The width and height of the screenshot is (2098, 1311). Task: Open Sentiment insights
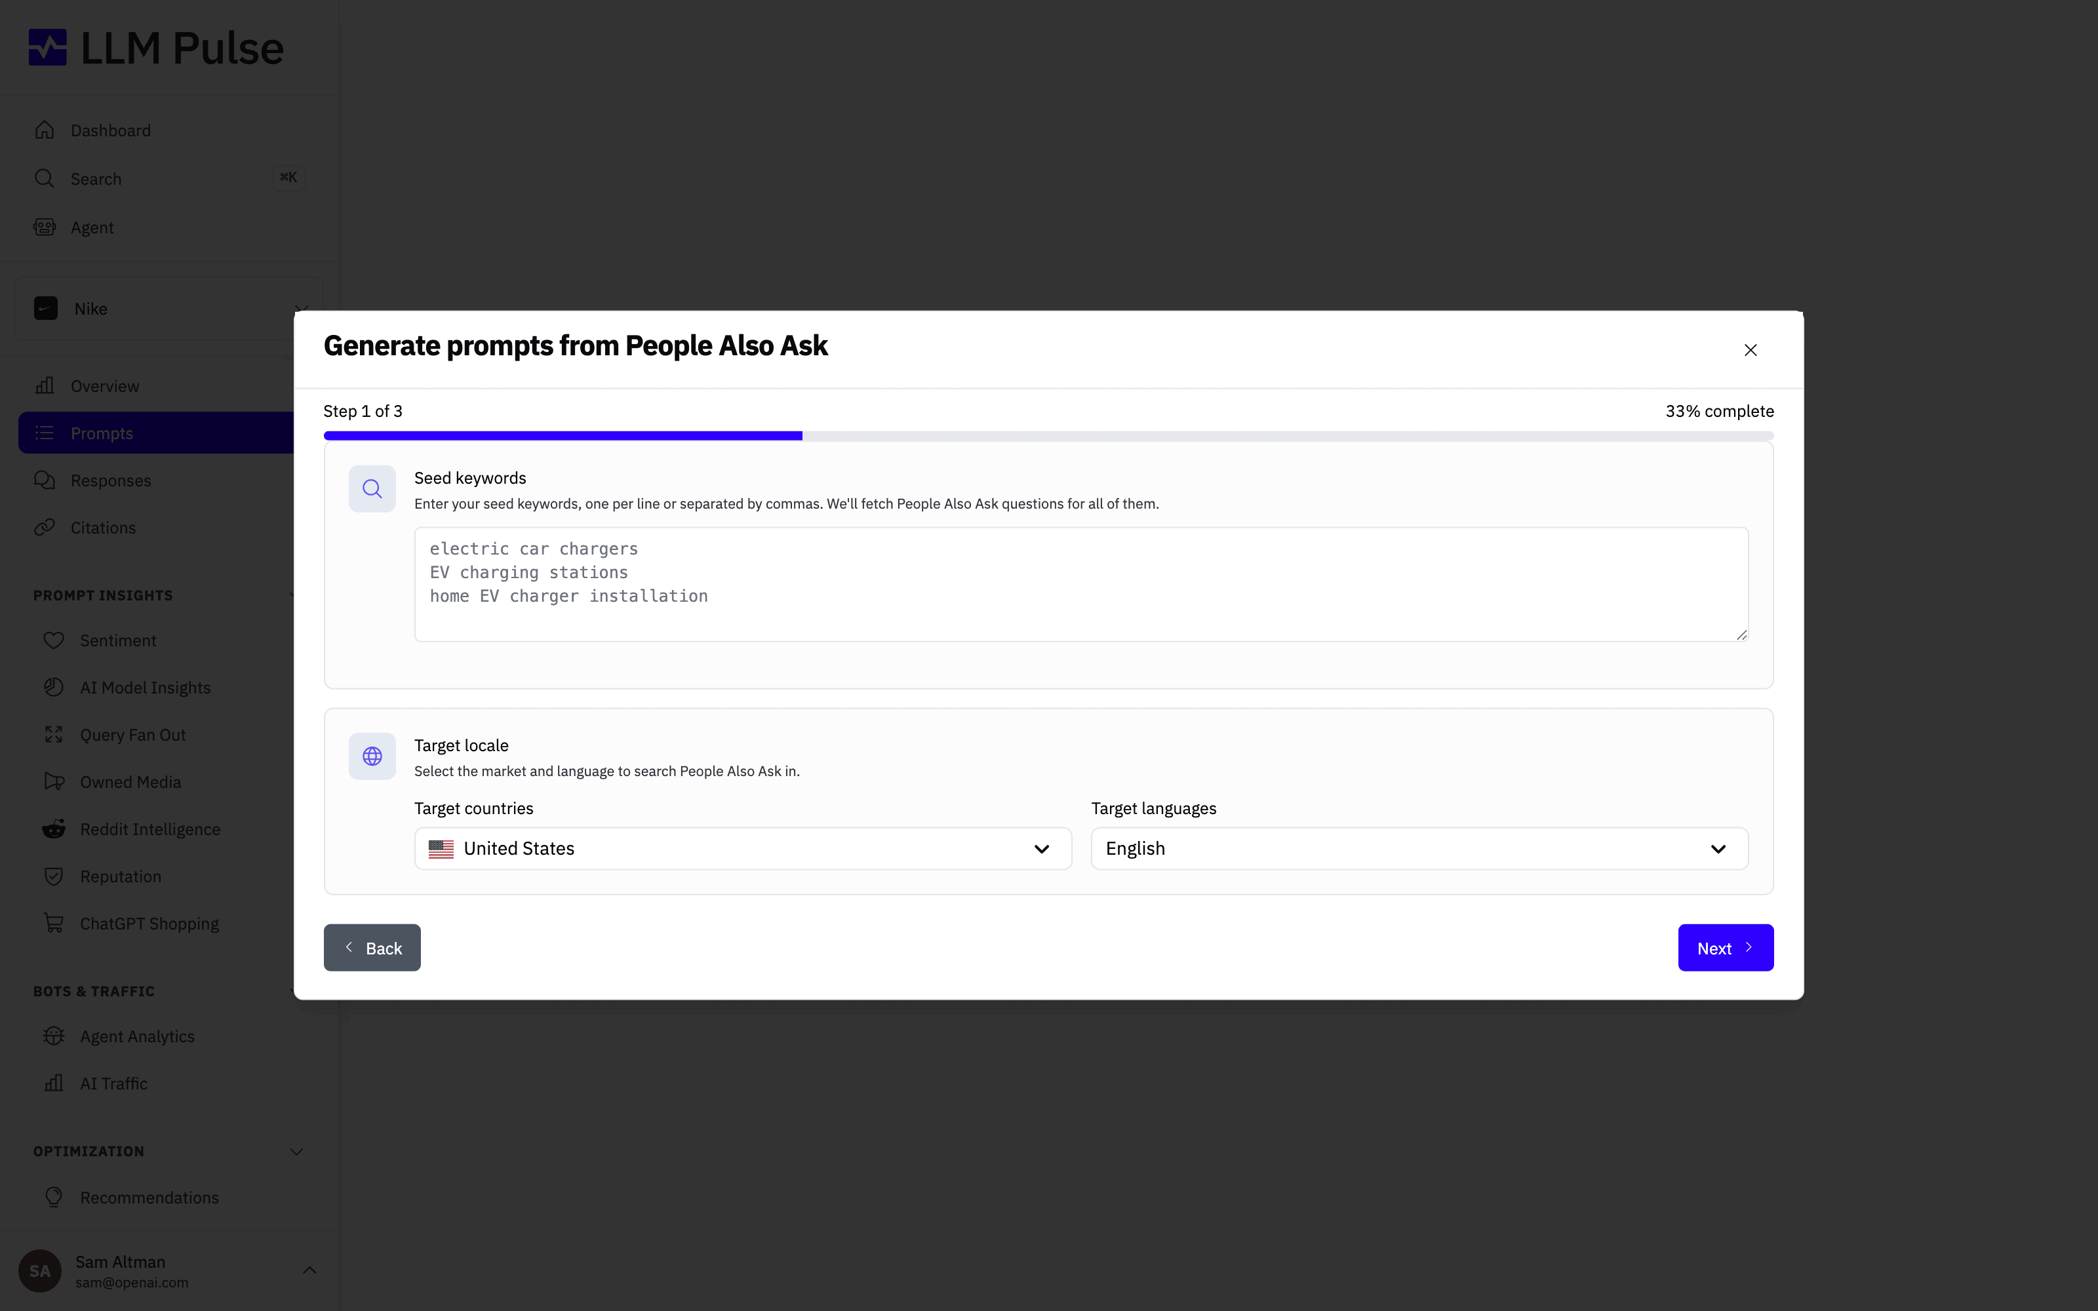118,641
